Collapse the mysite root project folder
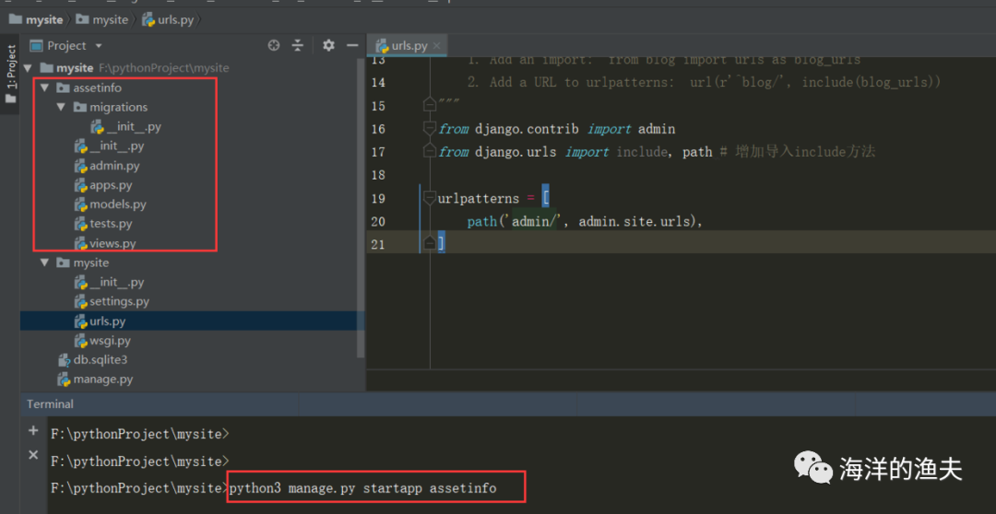Viewport: 996px width, 514px height. click(x=27, y=68)
